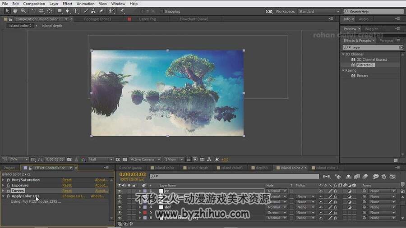Select the Unified Camera tool

42,11
